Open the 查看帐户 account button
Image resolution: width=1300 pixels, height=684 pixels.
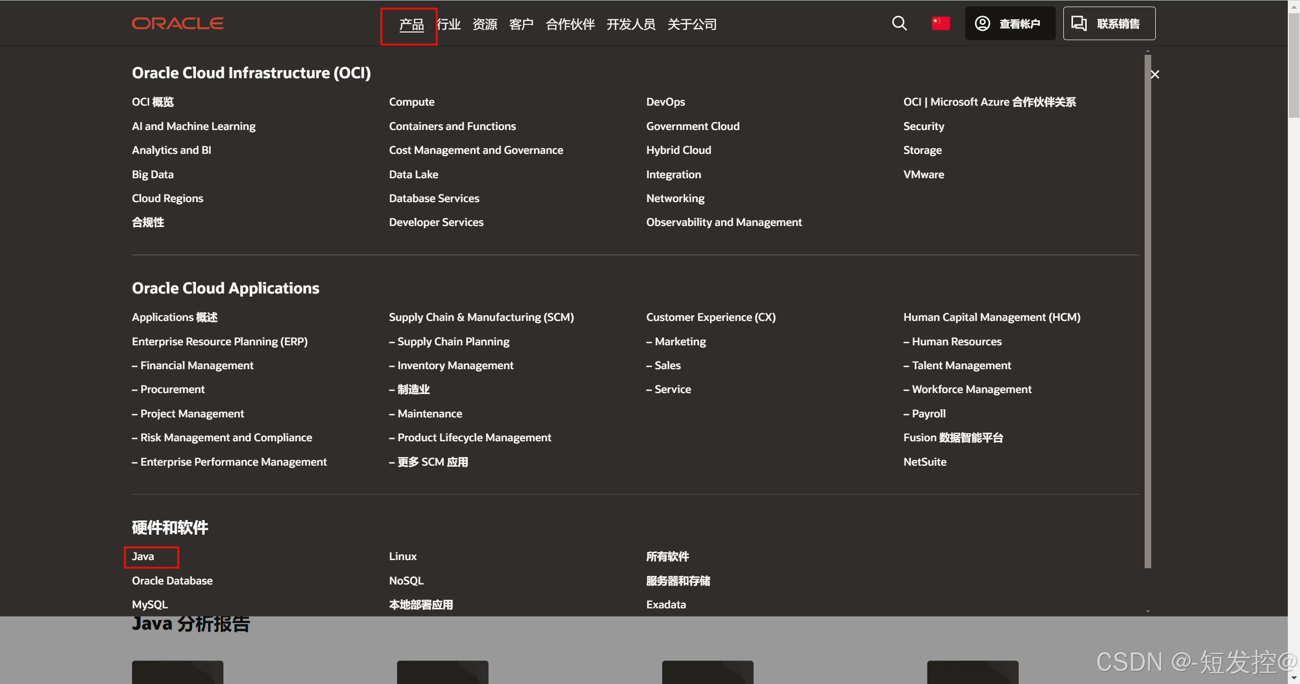[x=1010, y=23]
